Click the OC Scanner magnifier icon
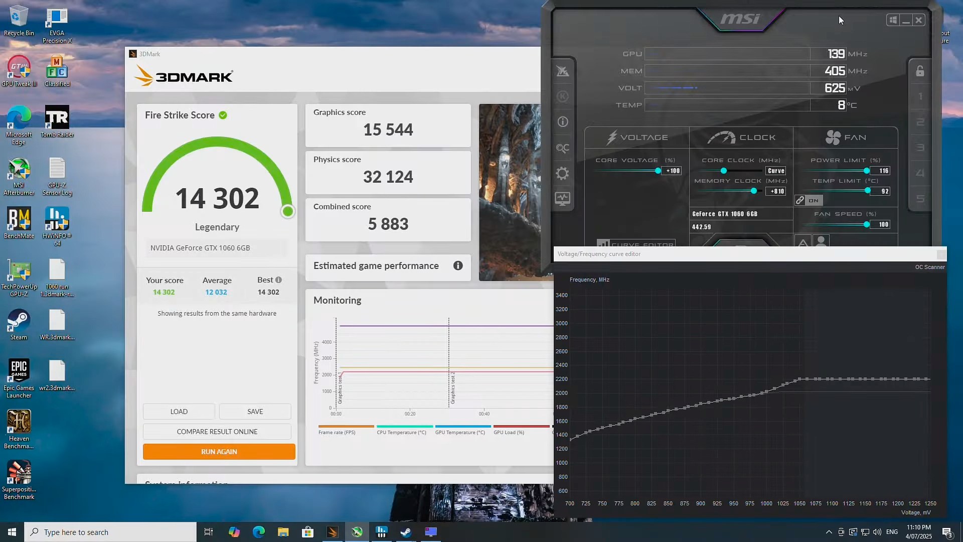 click(x=562, y=148)
